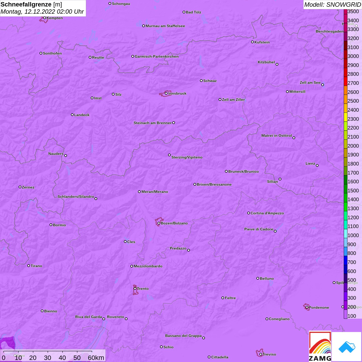Click the Cortina d'Ampezzo marker dot
The image size is (362, 362).
click(x=248, y=213)
